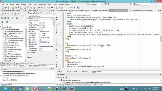The height and width of the screenshot is (91, 162).
Task: Open the Find References tab
Action: (70, 85)
